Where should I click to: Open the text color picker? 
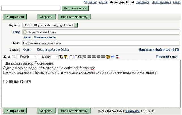61,57
